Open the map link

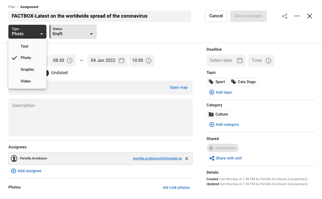tap(179, 87)
